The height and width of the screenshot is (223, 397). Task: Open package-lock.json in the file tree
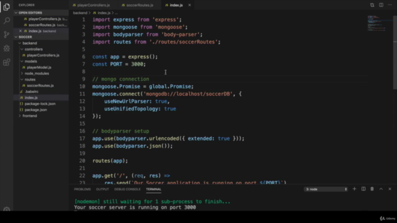tap(40, 103)
